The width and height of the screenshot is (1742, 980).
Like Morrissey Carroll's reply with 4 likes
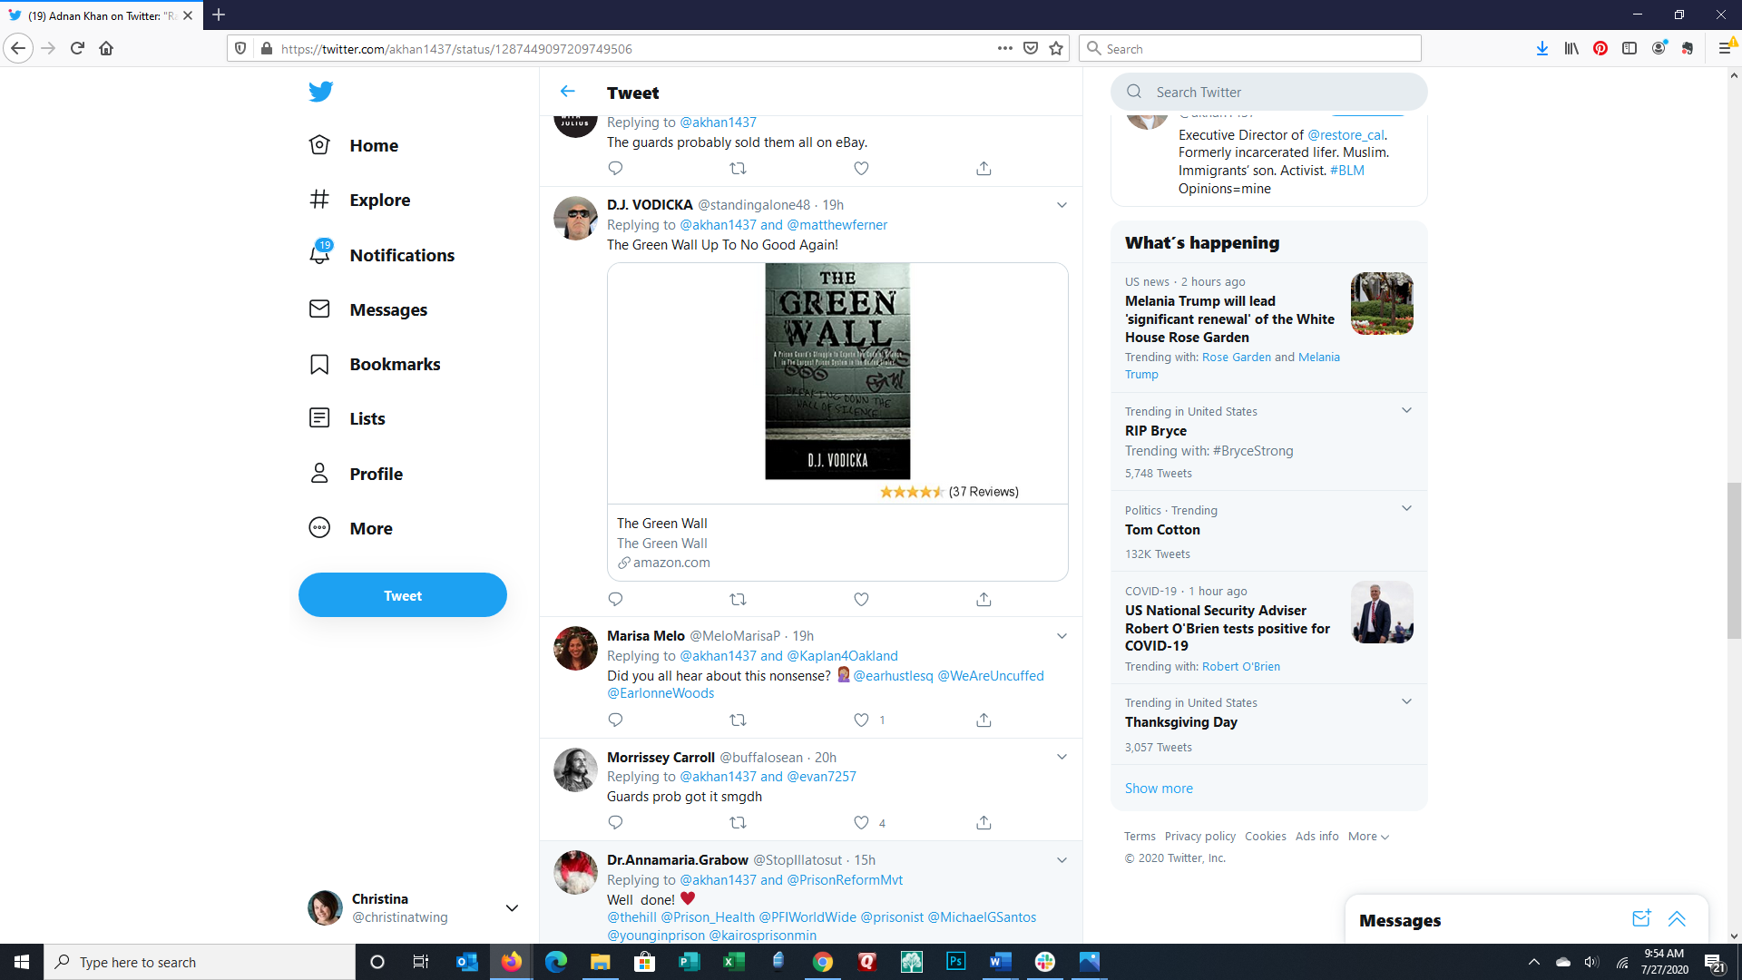pos(861,822)
